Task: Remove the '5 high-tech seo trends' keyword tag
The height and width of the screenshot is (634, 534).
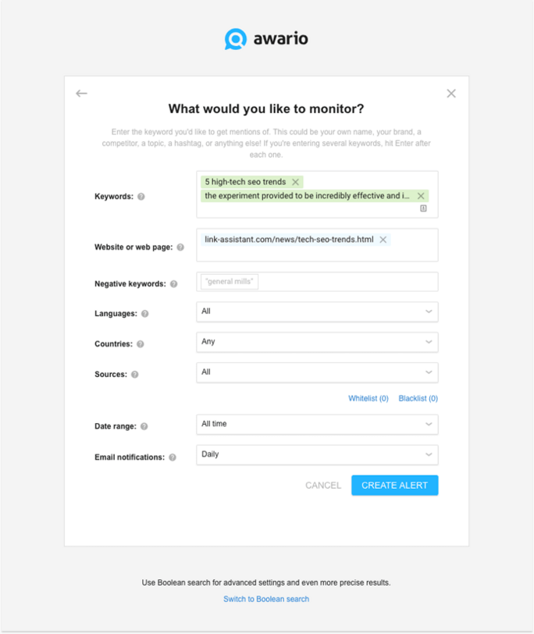Action: (294, 180)
